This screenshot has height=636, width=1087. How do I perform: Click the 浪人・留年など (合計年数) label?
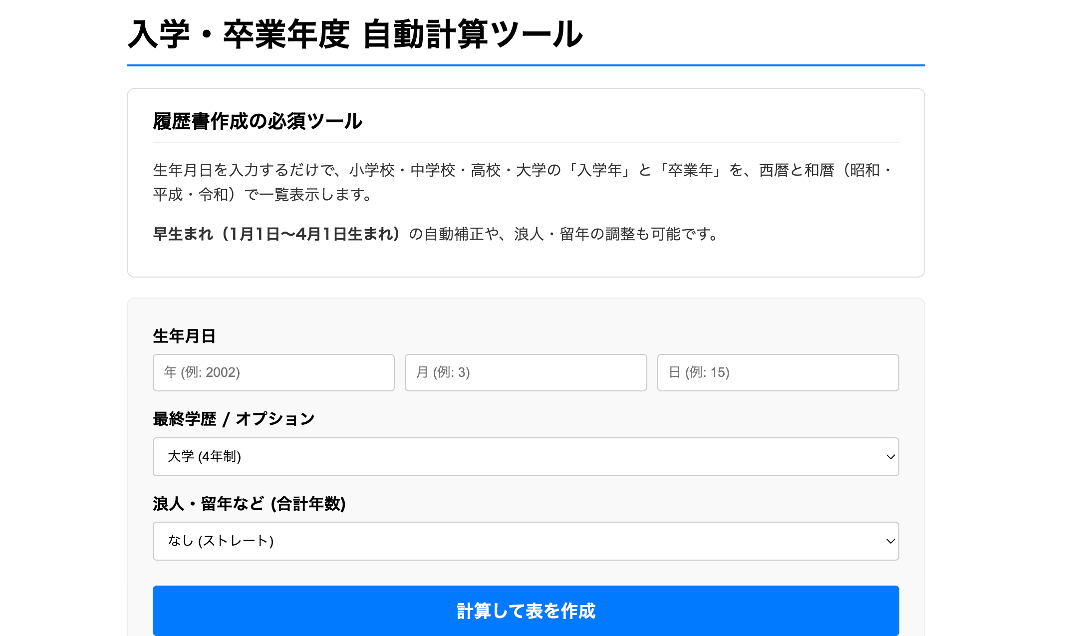[249, 504]
